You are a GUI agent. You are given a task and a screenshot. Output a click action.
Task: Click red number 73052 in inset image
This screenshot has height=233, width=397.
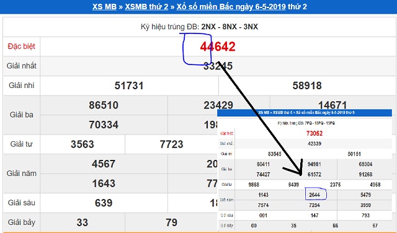point(314,133)
